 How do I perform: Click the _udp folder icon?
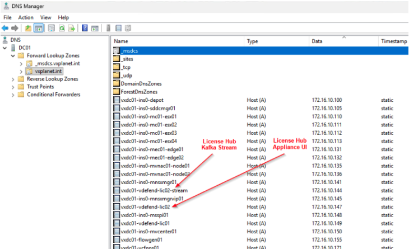tap(117, 76)
